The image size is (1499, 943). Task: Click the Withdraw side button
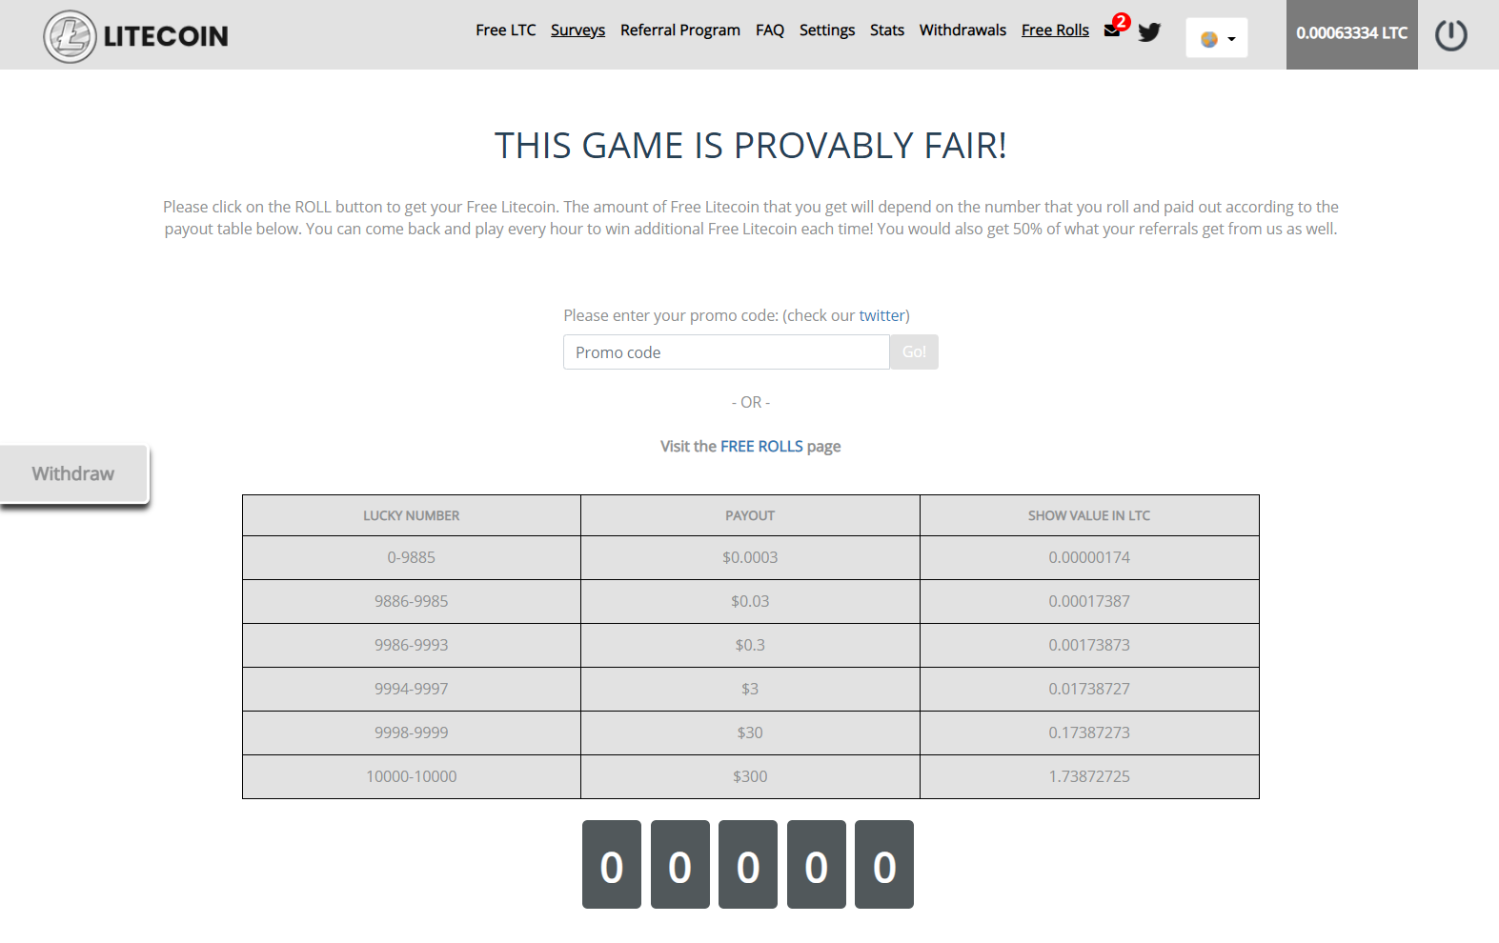click(x=73, y=473)
